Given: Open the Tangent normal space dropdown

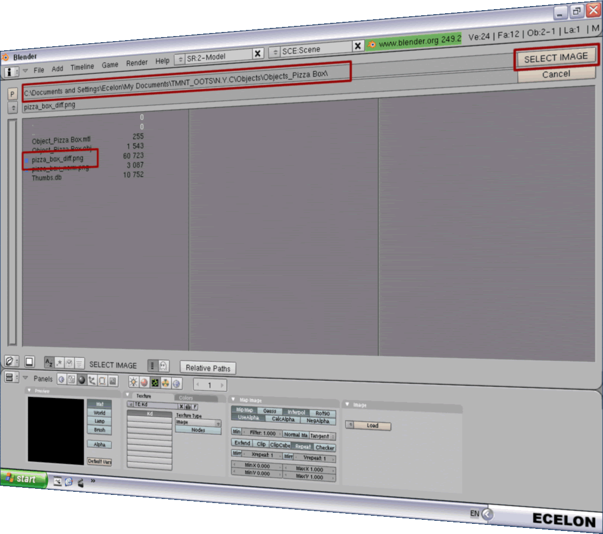Looking at the screenshot, I should tap(322, 436).
